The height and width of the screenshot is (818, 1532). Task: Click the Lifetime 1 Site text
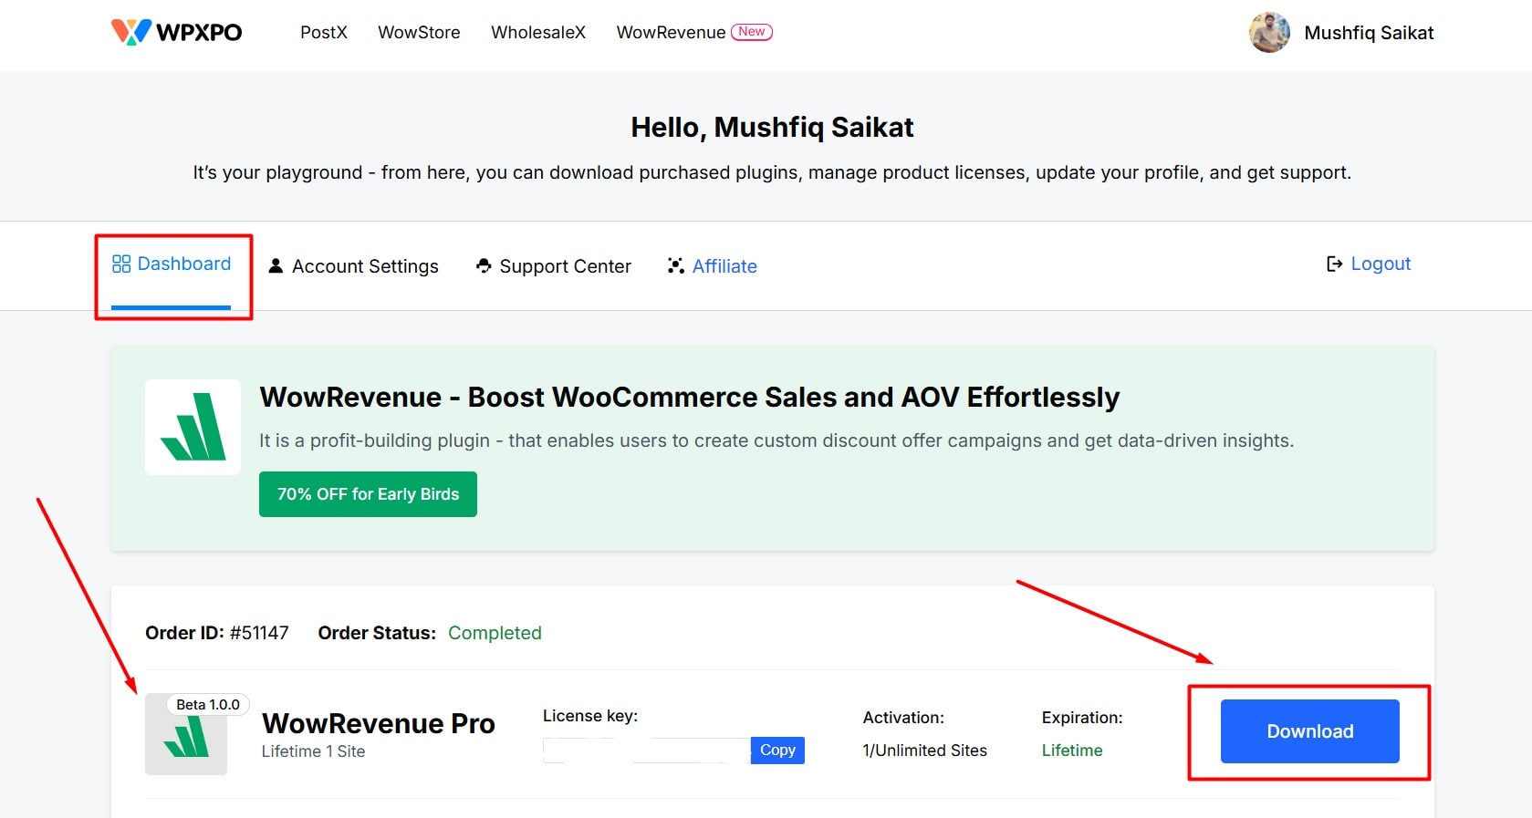coord(313,751)
